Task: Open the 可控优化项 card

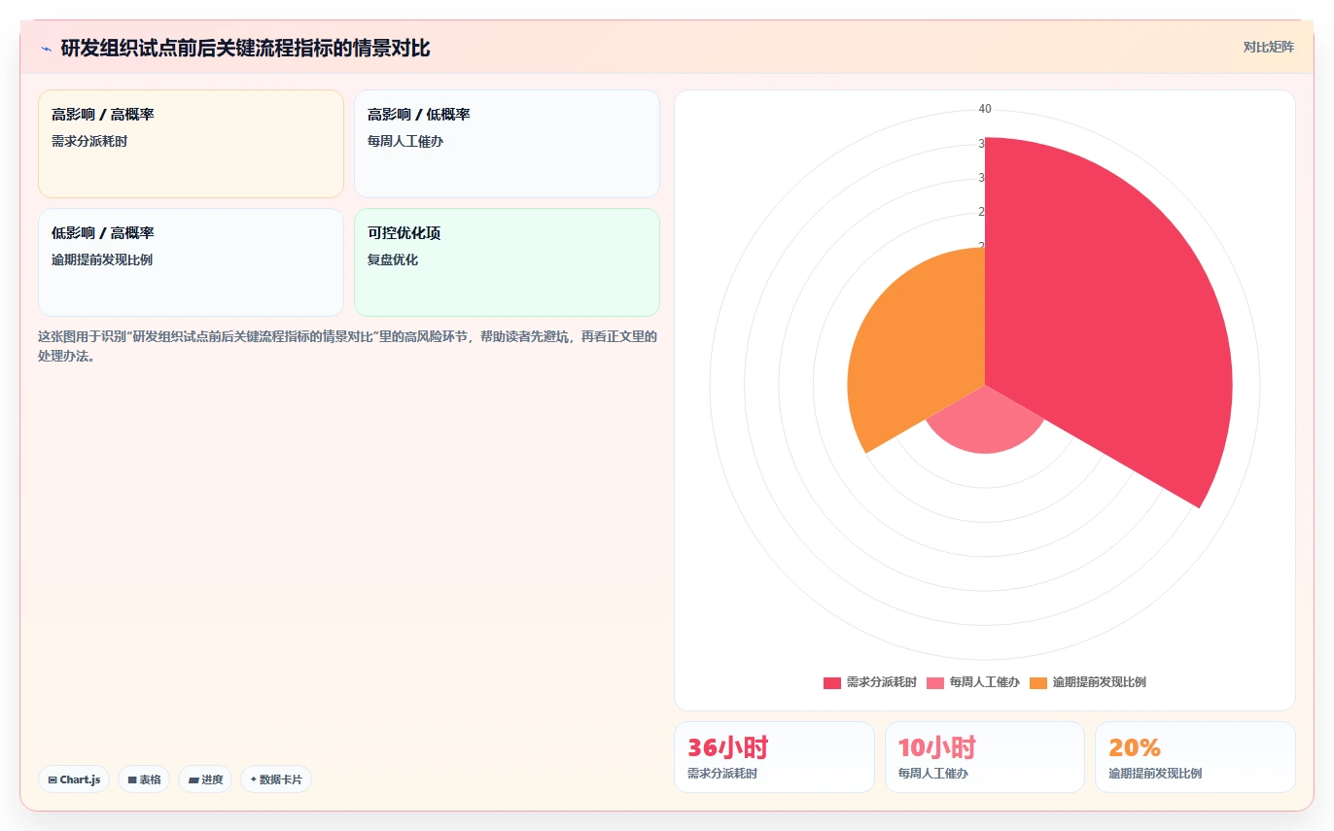Action: (507, 262)
